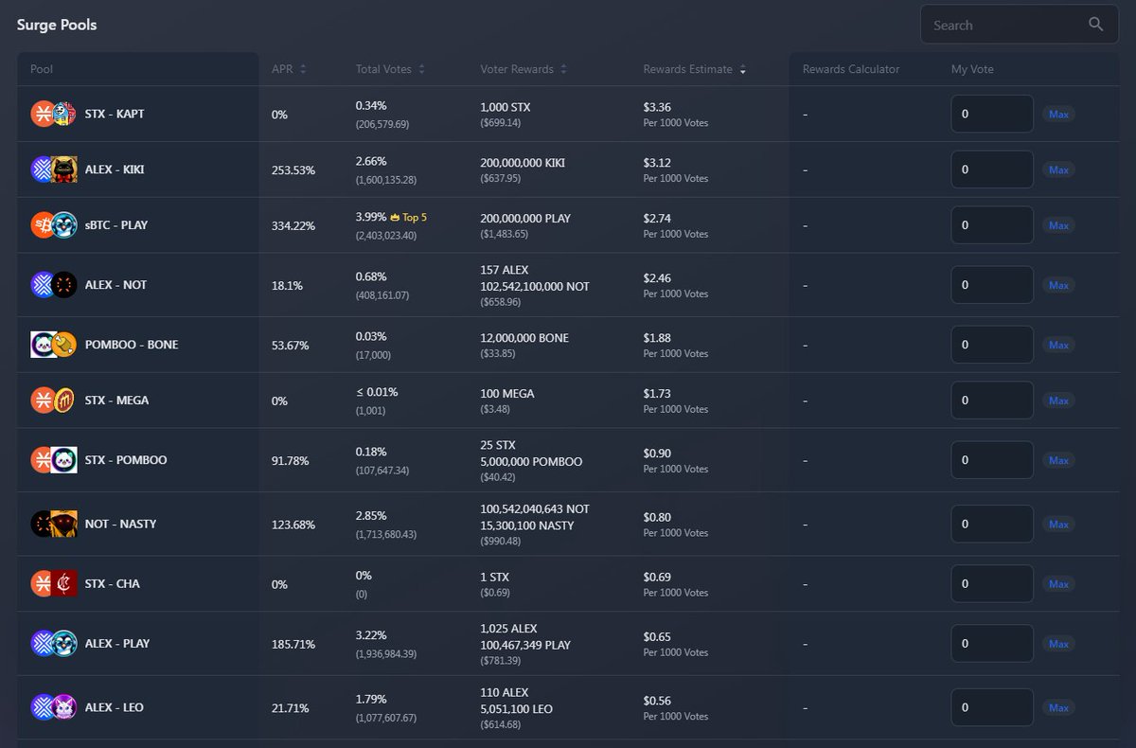Click the STX - CHA pool token icons
The image size is (1136, 748).
point(53,584)
